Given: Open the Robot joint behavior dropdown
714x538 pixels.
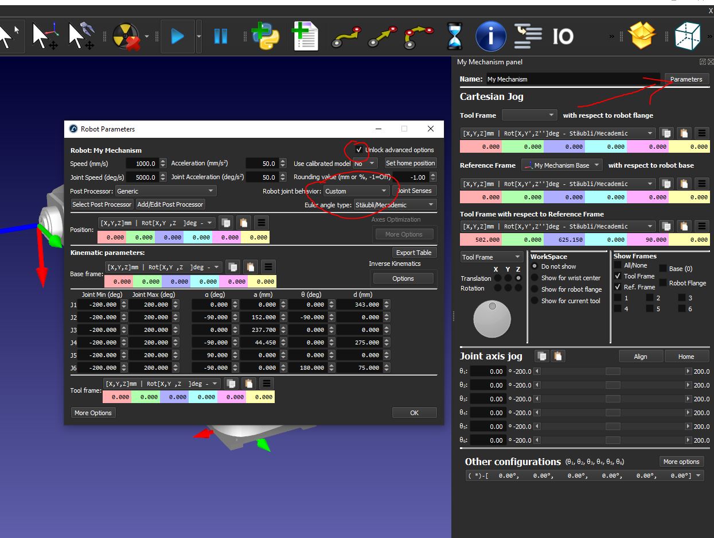Looking at the screenshot, I should [356, 191].
